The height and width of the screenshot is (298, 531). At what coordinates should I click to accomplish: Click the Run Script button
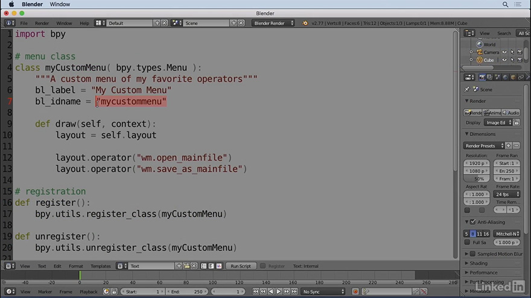point(241,266)
